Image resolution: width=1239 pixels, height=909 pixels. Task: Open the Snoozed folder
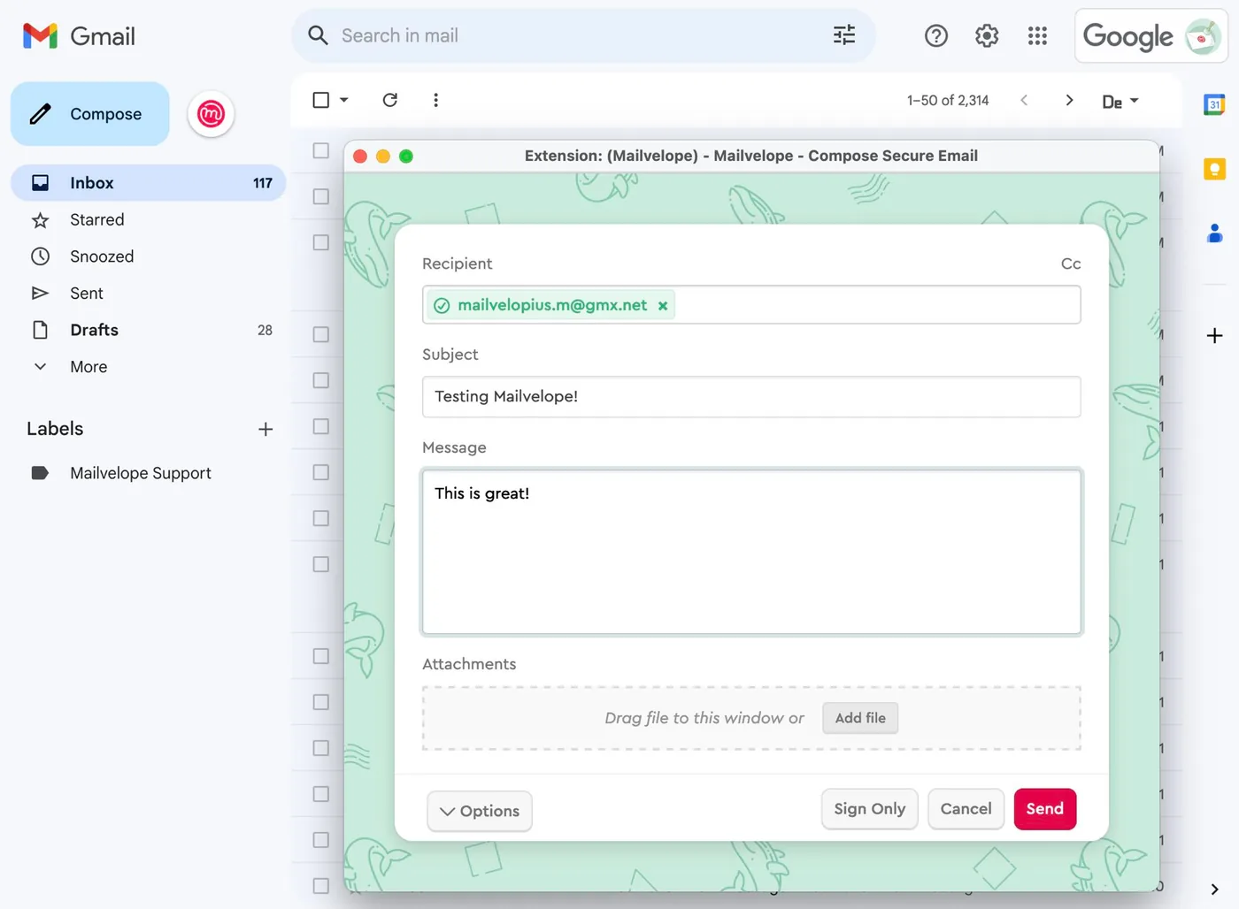point(148,256)
